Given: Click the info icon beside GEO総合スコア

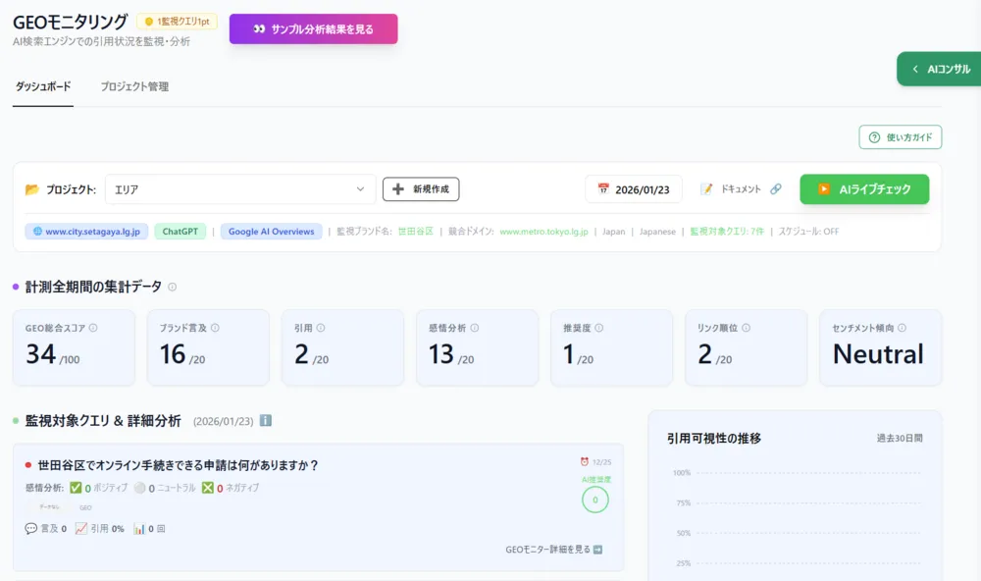Looking at the screenshot, I should 94,329.
